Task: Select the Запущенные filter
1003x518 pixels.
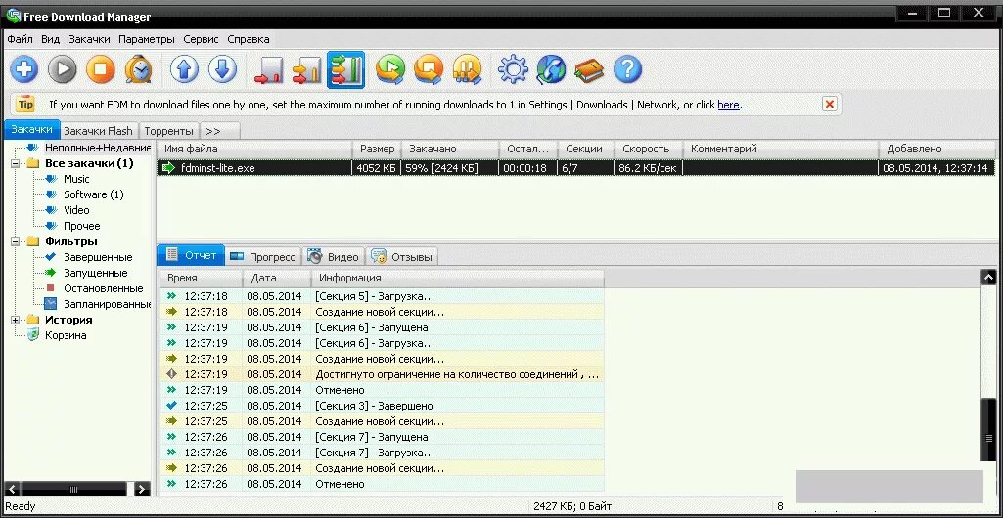Action: [95, 273]
